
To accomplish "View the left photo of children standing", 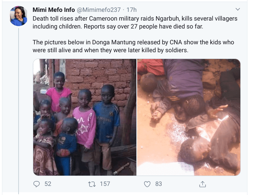I will [x=85, y=117].
